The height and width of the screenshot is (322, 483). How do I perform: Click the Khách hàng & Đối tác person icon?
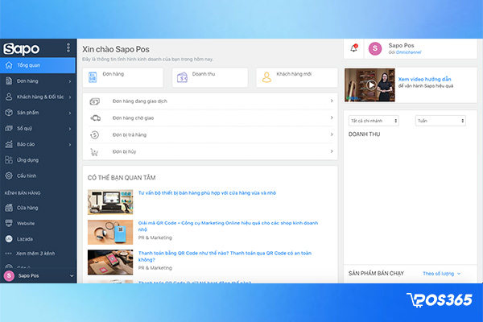[9, 97]
